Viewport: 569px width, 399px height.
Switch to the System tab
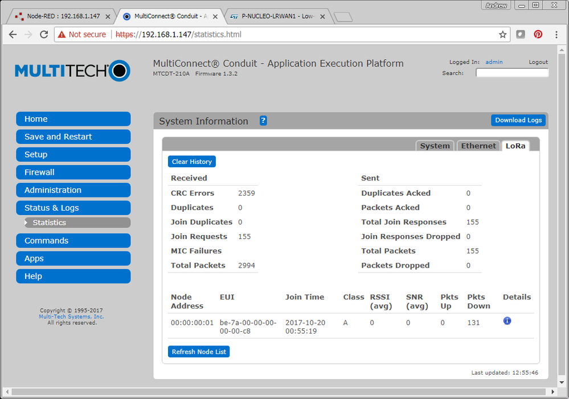[x=435, y=146]
